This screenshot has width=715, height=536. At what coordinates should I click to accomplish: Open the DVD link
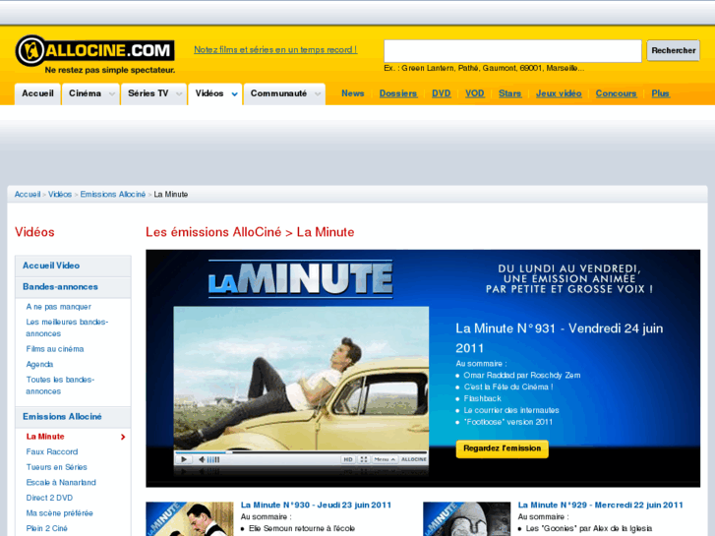(x=441, y=93)
